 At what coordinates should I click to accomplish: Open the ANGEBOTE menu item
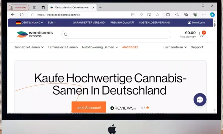[x=130, y=47]
